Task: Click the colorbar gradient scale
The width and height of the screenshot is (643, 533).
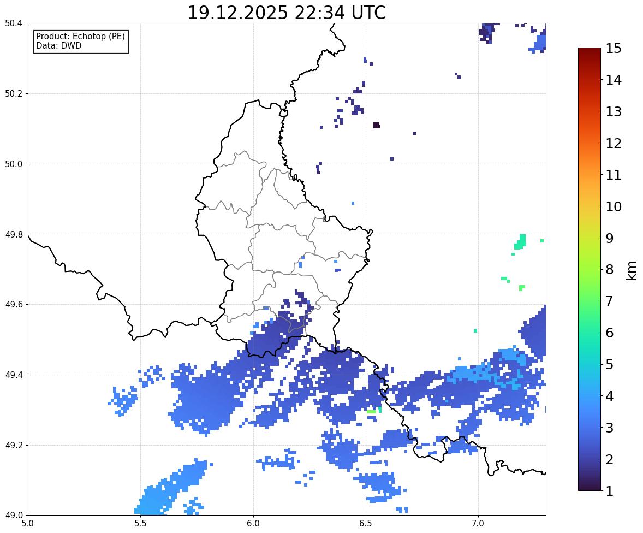Action: click(x=590, y=269)
